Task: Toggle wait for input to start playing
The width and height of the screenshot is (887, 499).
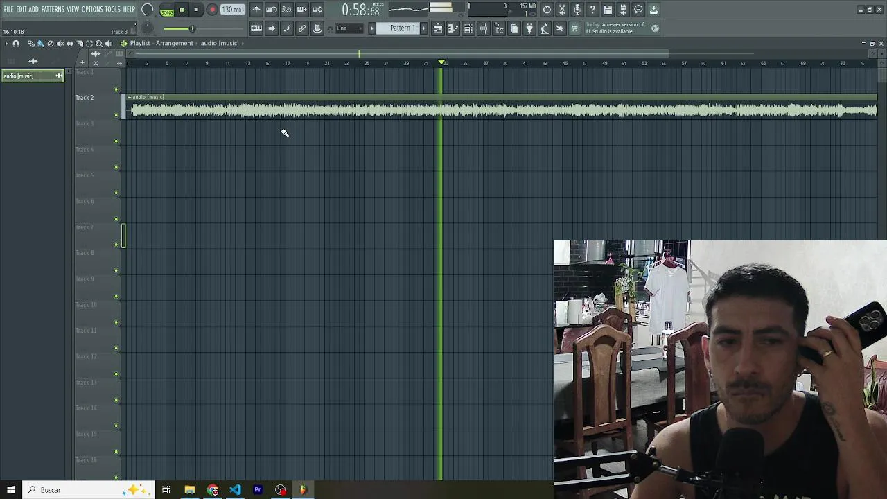Action: 272,10
